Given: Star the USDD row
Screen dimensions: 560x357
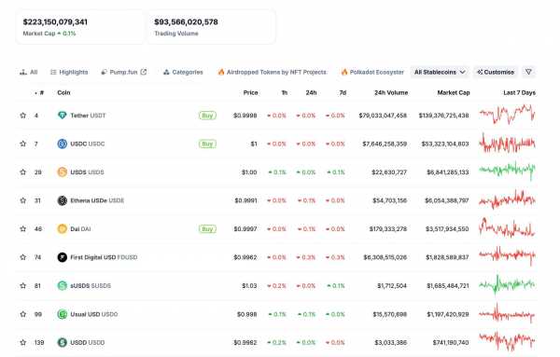Looking at the screenshot, I should tap(23, 342).
